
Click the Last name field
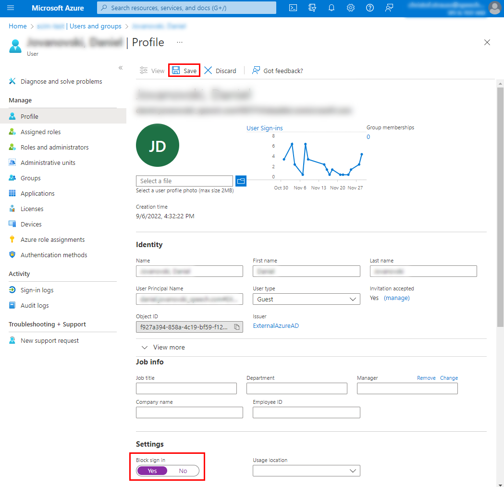[x=423, y=271]
